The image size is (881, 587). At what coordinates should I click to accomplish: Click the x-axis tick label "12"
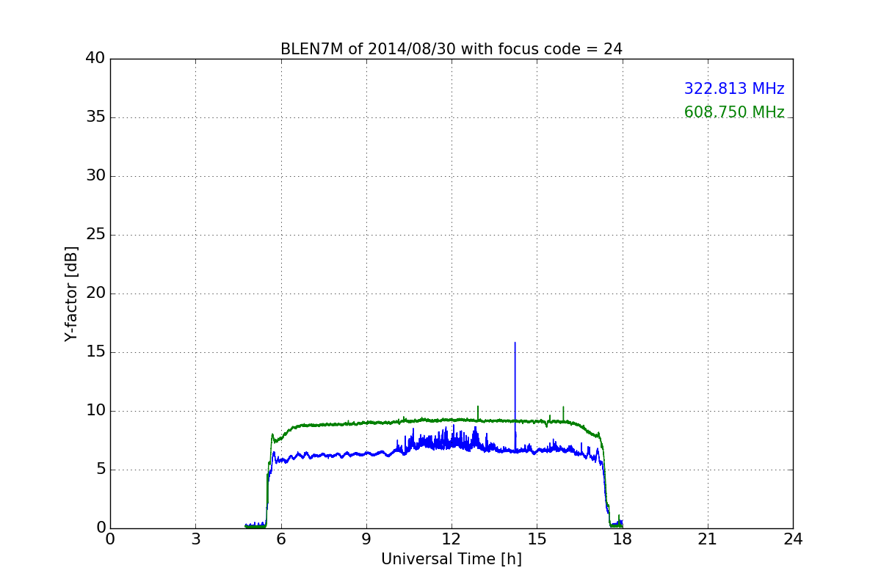[x=452, y=539]
